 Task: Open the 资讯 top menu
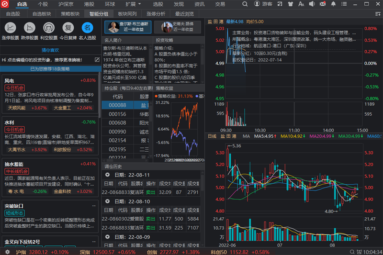coord(199,4)
